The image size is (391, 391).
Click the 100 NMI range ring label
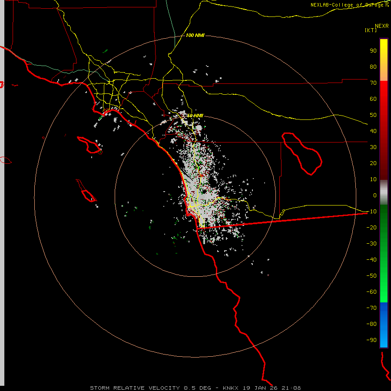click(195, 36)
